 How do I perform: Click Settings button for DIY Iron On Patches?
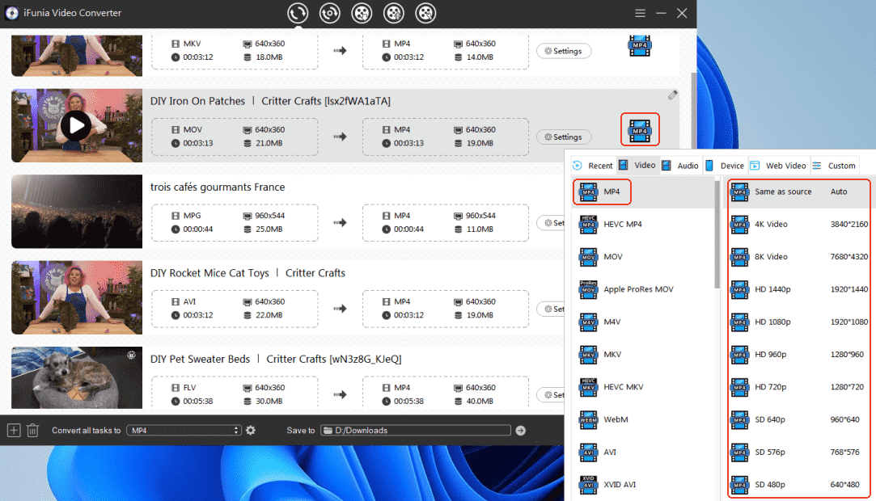563,137
